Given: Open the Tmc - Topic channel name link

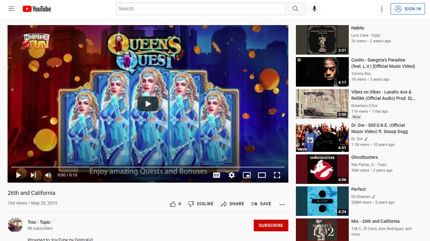Looking at the screenshot, I should coord(39,222).
